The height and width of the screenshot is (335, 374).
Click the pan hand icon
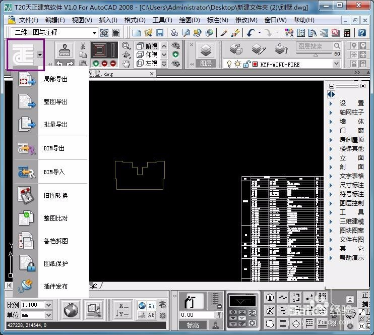[126, 64]
